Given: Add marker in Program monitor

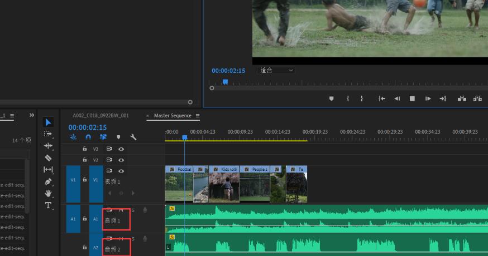Looking at the screenshot, I should tap(332, 99).
